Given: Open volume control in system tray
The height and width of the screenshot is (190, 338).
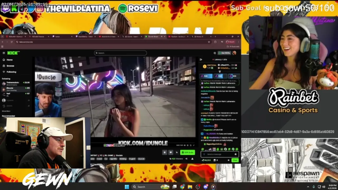Looking at the screenshot, I should (324, 187).
